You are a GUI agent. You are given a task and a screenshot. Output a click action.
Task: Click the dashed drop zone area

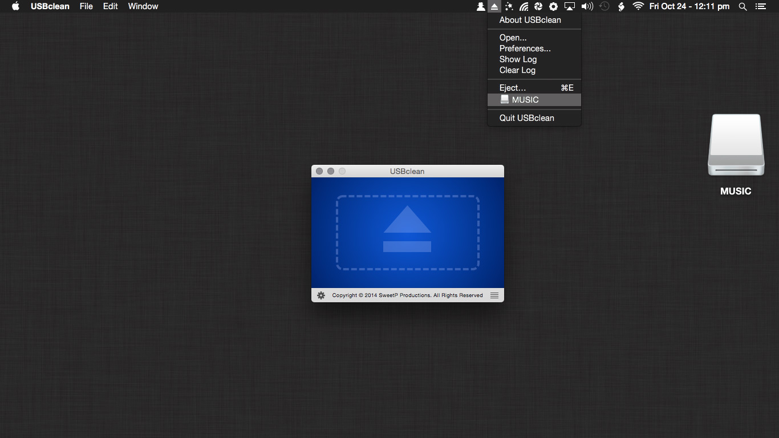407,233
